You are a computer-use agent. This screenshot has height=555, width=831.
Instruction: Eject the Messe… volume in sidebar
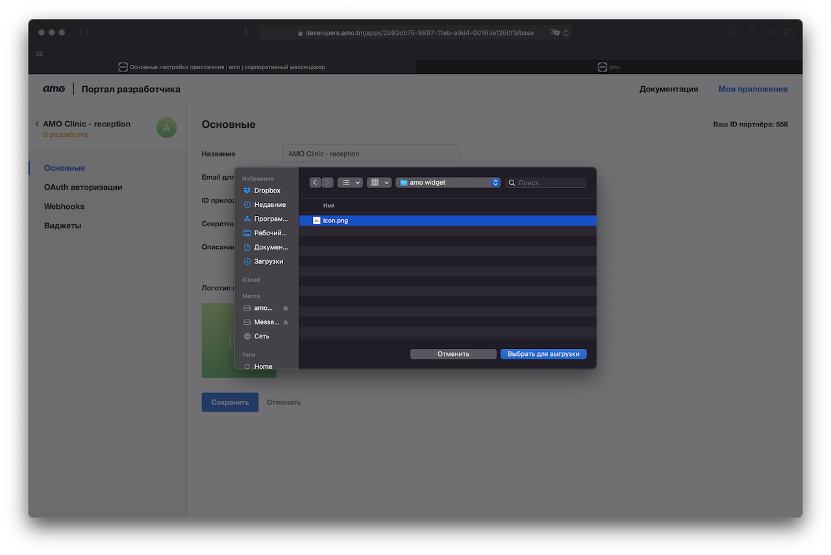tap(286, 322)
